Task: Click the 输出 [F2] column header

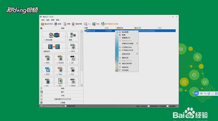Action: pyautogui.click(x=146, y=28)
